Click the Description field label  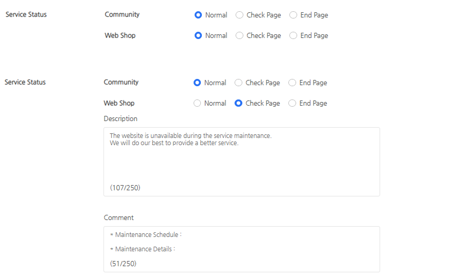click(x=120, y=118)
